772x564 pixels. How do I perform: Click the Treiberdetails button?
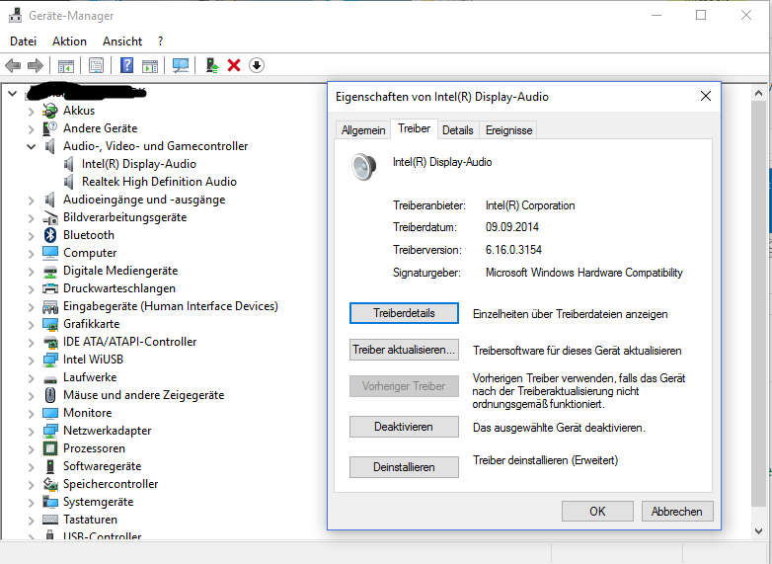point(404,313)
